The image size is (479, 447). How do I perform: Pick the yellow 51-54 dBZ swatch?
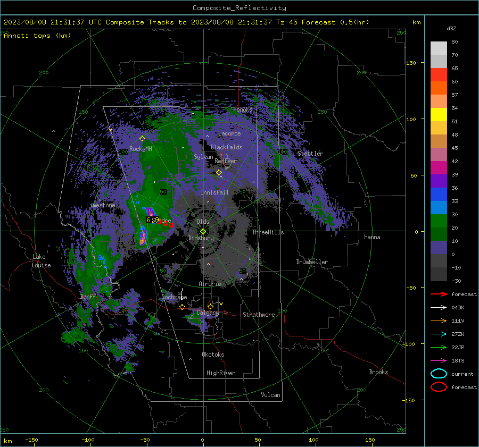[439, 115]
